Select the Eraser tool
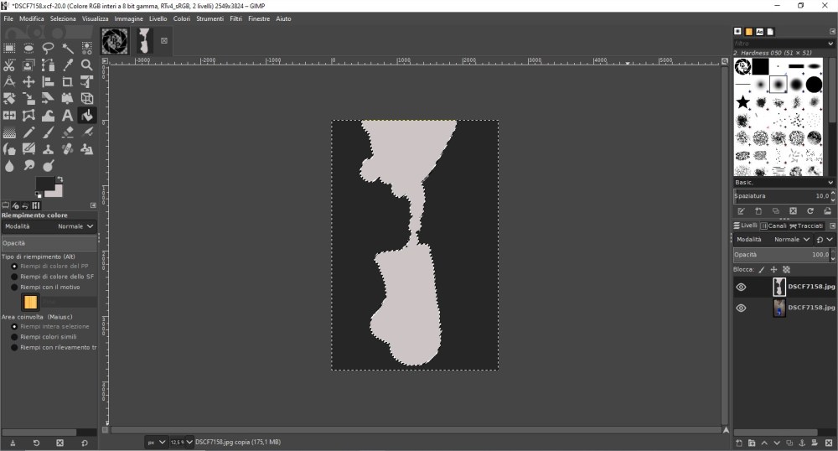 click(67, 132)
